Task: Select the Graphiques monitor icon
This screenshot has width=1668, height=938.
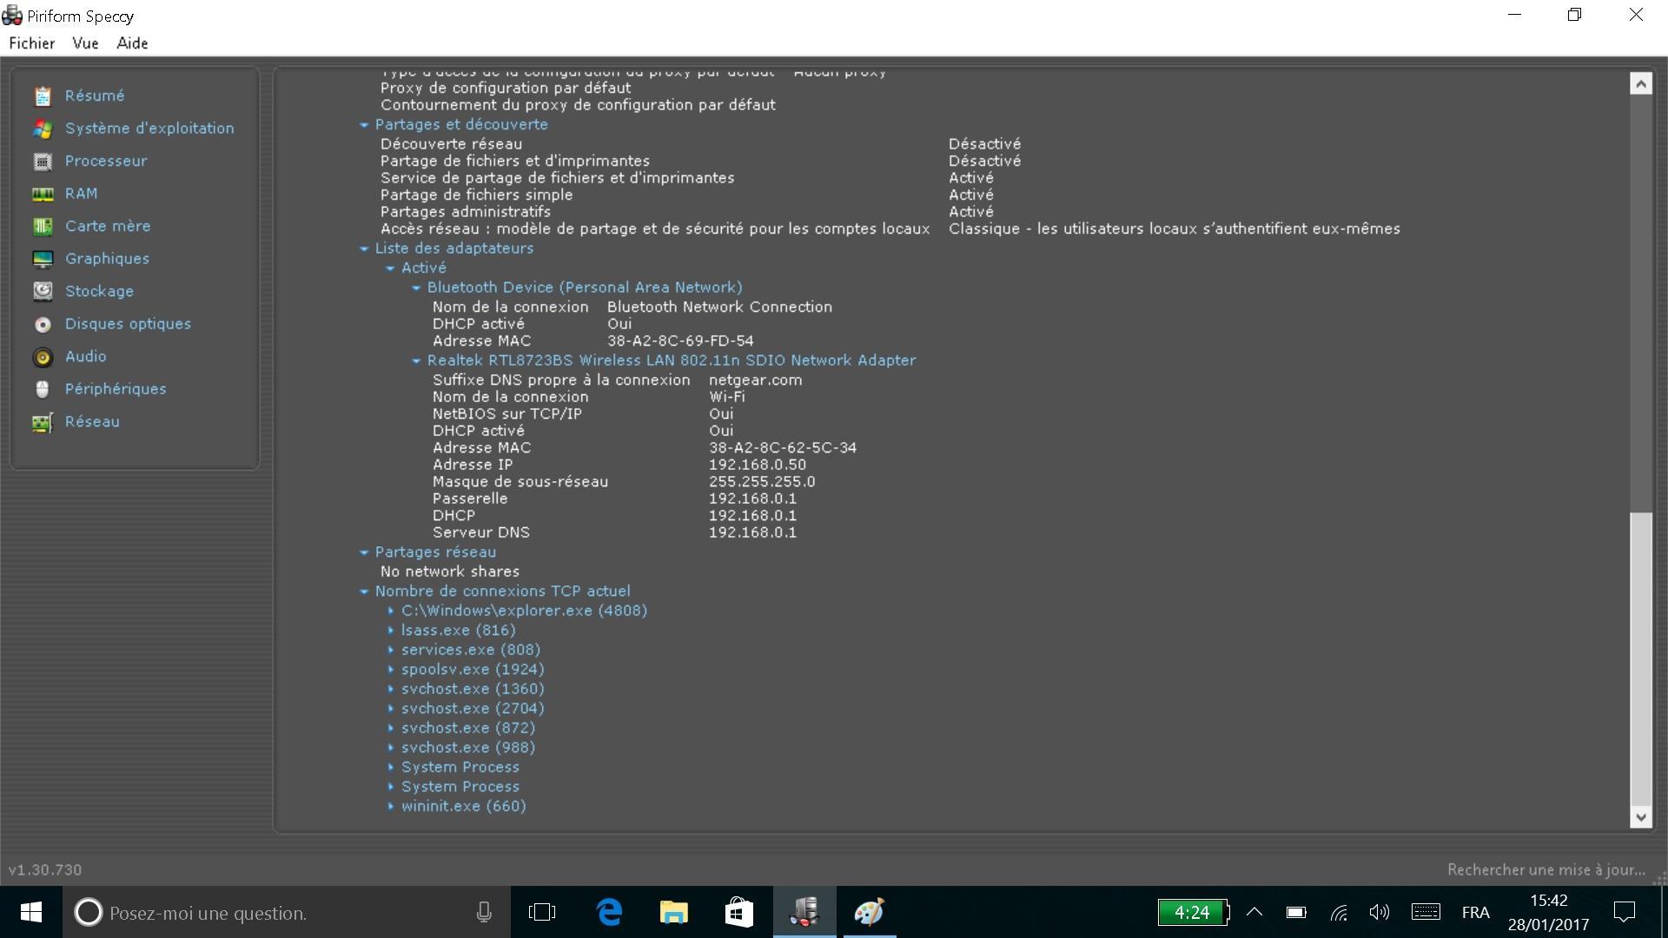Action: point(43,259)
